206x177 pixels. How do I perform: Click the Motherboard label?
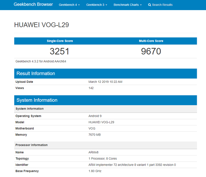(x=25, y=129)
